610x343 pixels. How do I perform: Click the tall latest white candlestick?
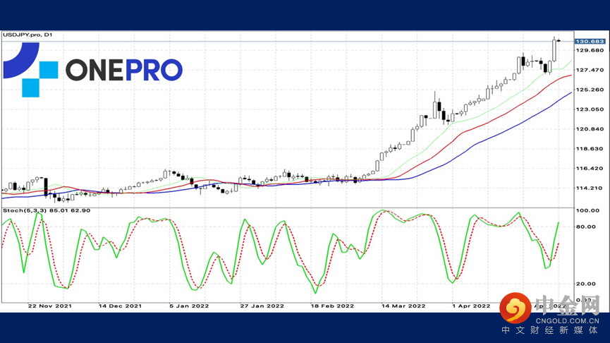pos(554,50)
